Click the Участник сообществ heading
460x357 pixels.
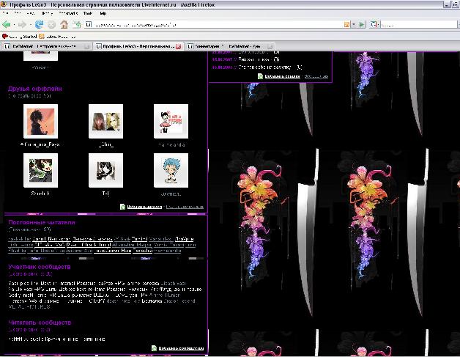point(40,267)
